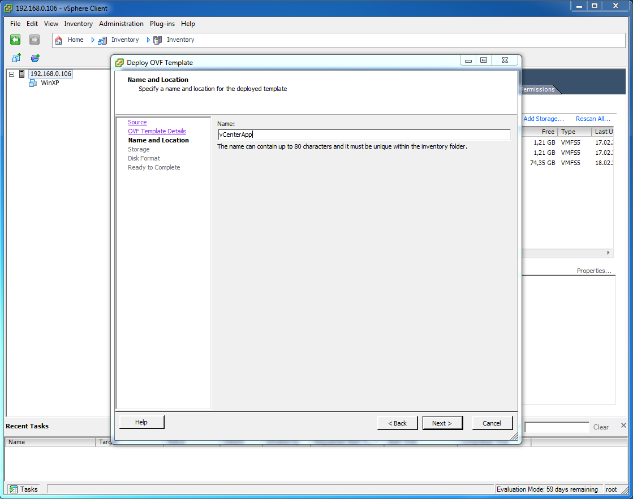Cancel the Deploy OVF Template wizard

pos(492,423)
